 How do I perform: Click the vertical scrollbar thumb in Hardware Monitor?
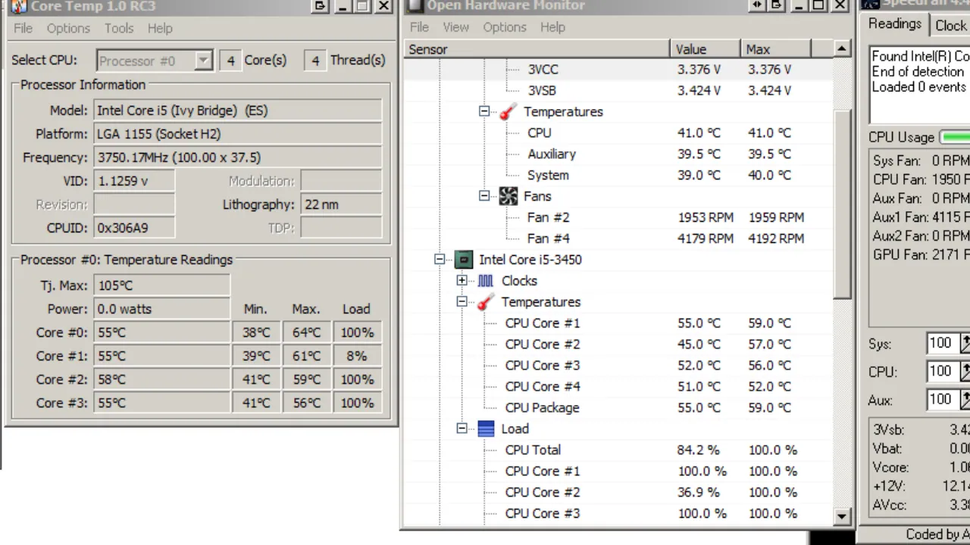pos(841,204)
